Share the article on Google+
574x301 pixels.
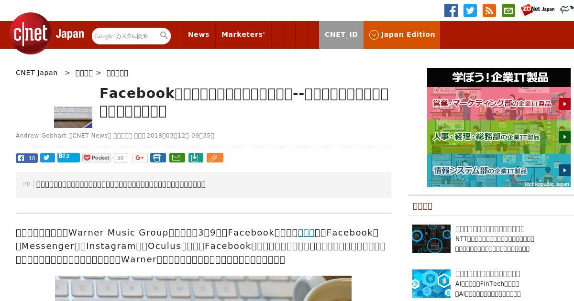140,158
